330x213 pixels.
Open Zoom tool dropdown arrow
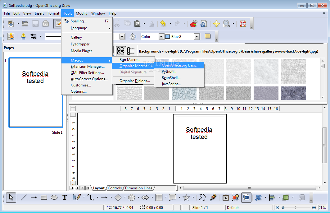pos(233,24)
